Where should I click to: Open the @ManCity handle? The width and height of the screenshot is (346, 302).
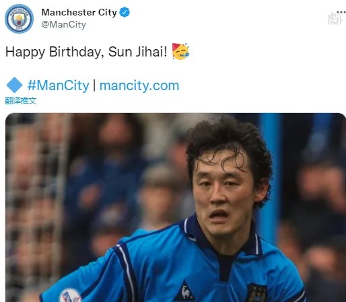tap(63, 24)
